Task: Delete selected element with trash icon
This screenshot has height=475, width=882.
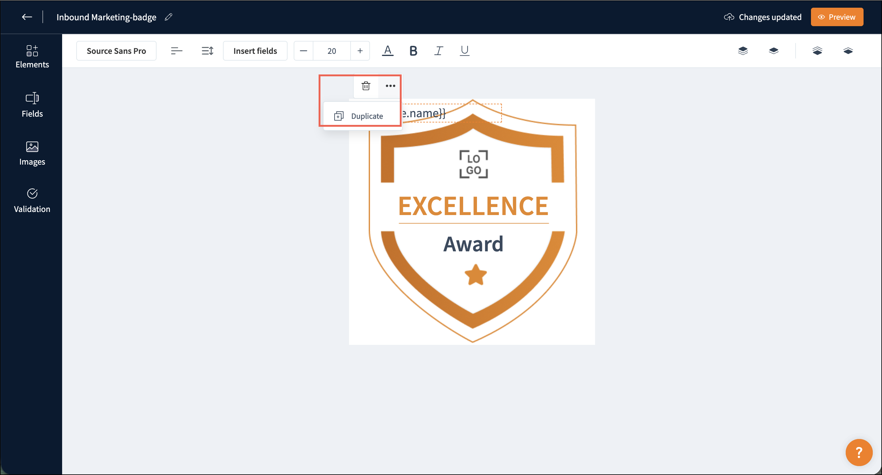Action: click(366, 86)
